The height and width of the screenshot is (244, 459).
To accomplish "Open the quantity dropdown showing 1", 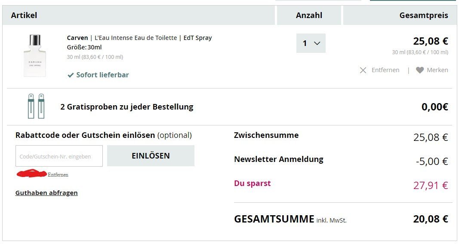I will [x=311, y=43].
